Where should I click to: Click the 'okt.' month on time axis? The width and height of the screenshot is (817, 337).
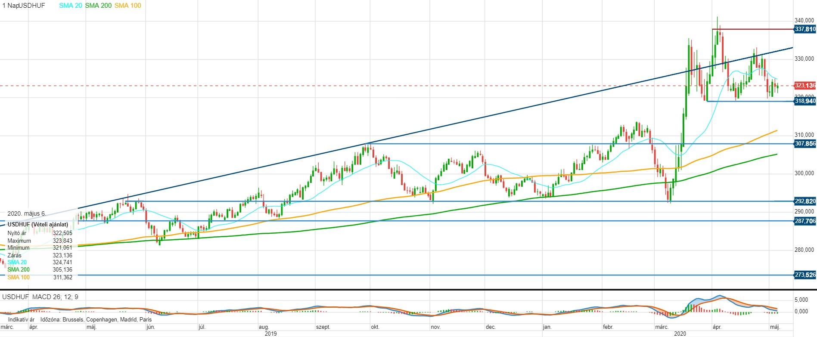point(375,327)
